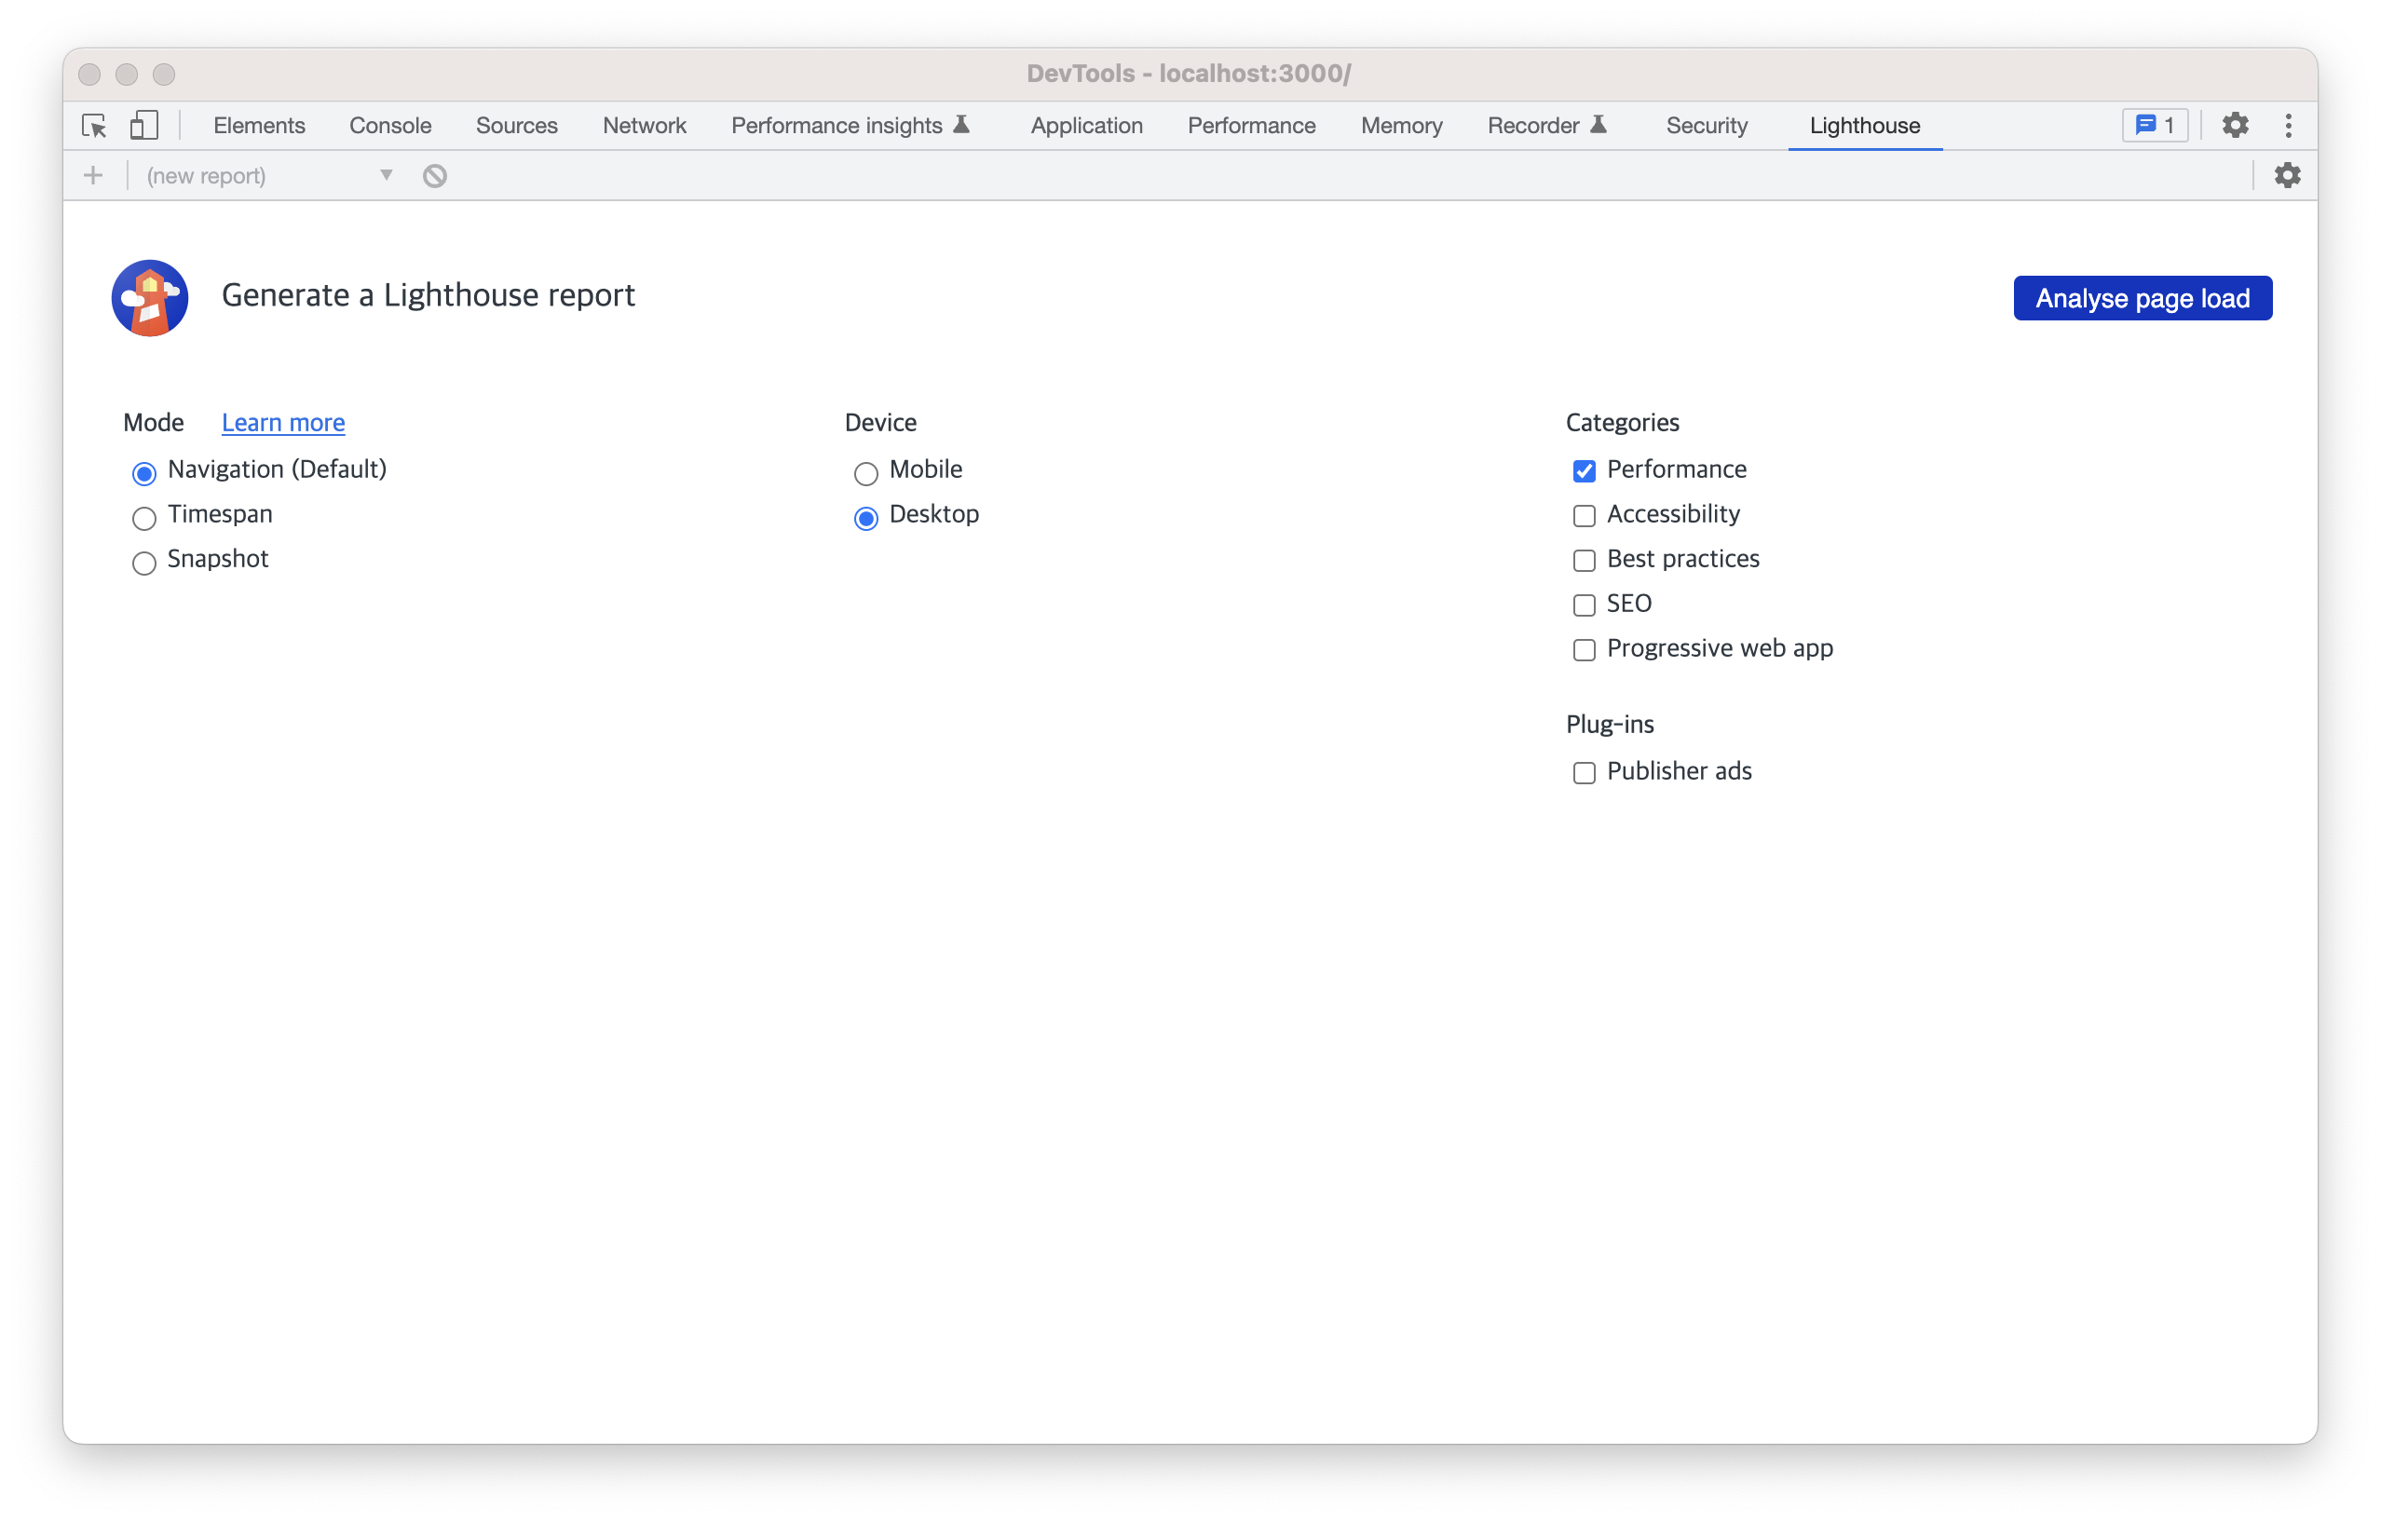Expand the (new report) dropdown
2381x1522 pixels.
coord(269,176)
